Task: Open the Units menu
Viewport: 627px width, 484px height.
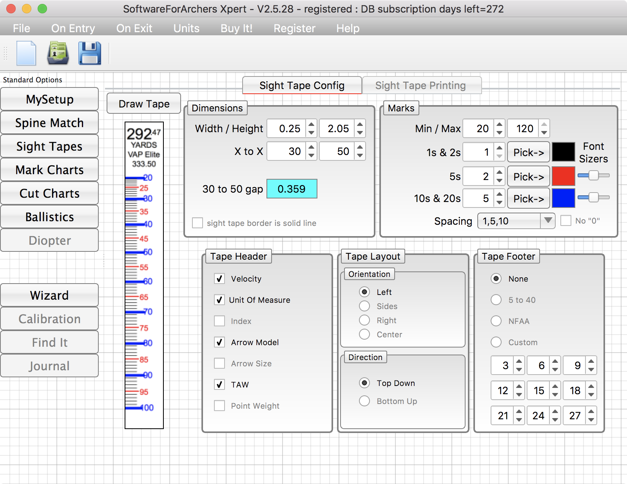Action: (x=187, y=28)
